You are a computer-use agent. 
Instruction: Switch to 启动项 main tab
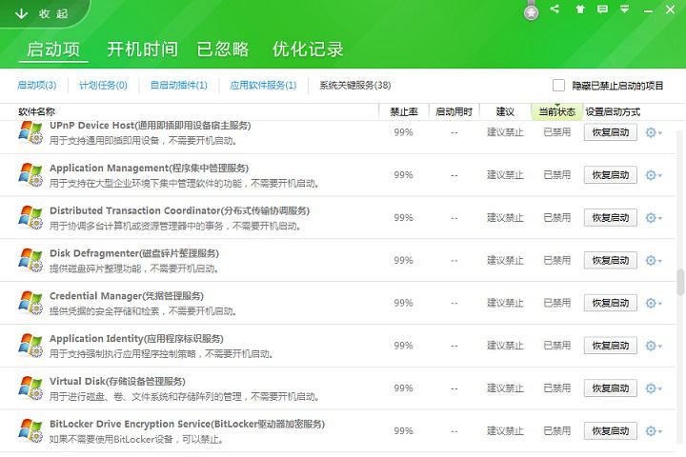(53, 49)
